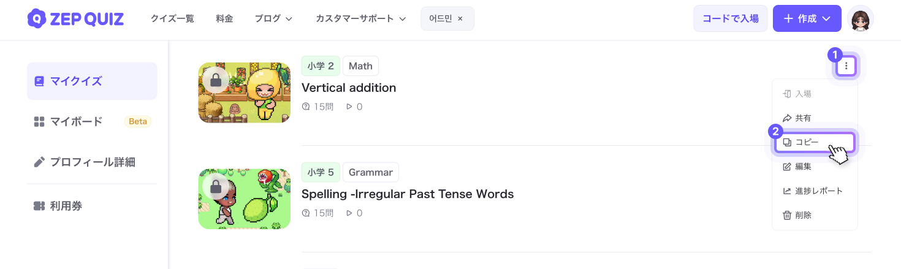
Task: Click the lock icon on the Spelling quiz thumbnail
Action: coord(215,187)
